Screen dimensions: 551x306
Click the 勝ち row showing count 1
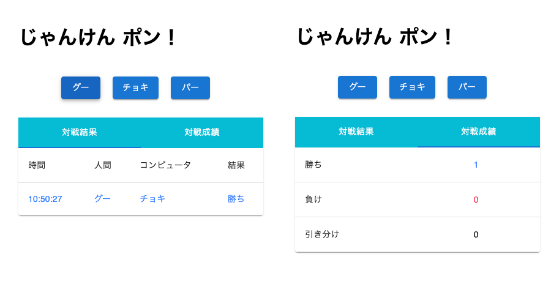point(418,165)
